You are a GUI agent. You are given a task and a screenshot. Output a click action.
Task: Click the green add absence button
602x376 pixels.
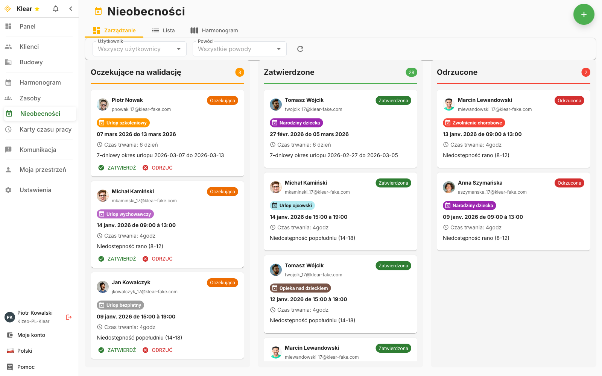pos(584,14)
